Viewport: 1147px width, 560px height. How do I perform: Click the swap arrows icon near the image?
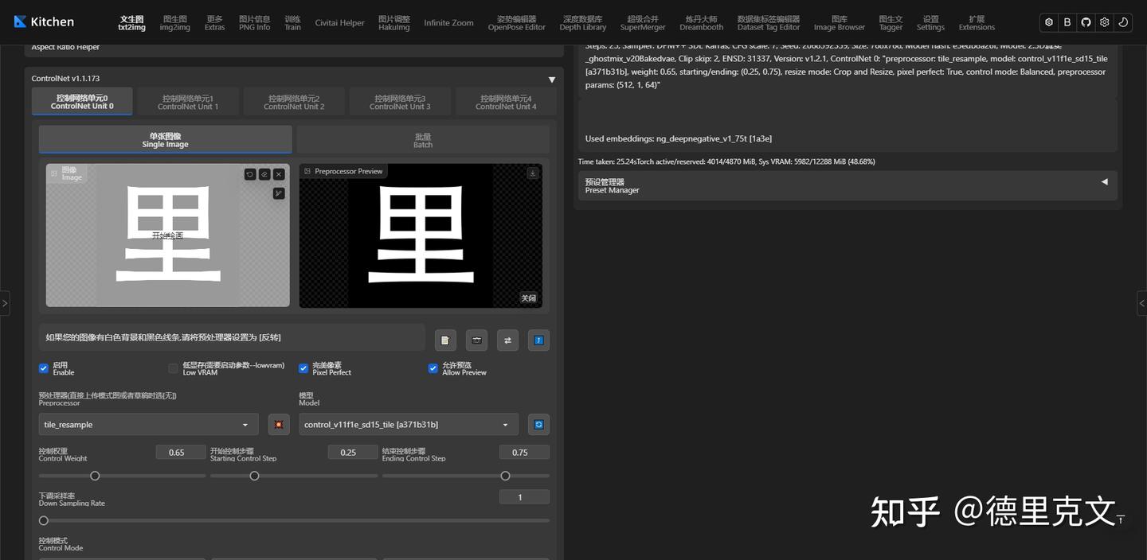click(507, 340)
